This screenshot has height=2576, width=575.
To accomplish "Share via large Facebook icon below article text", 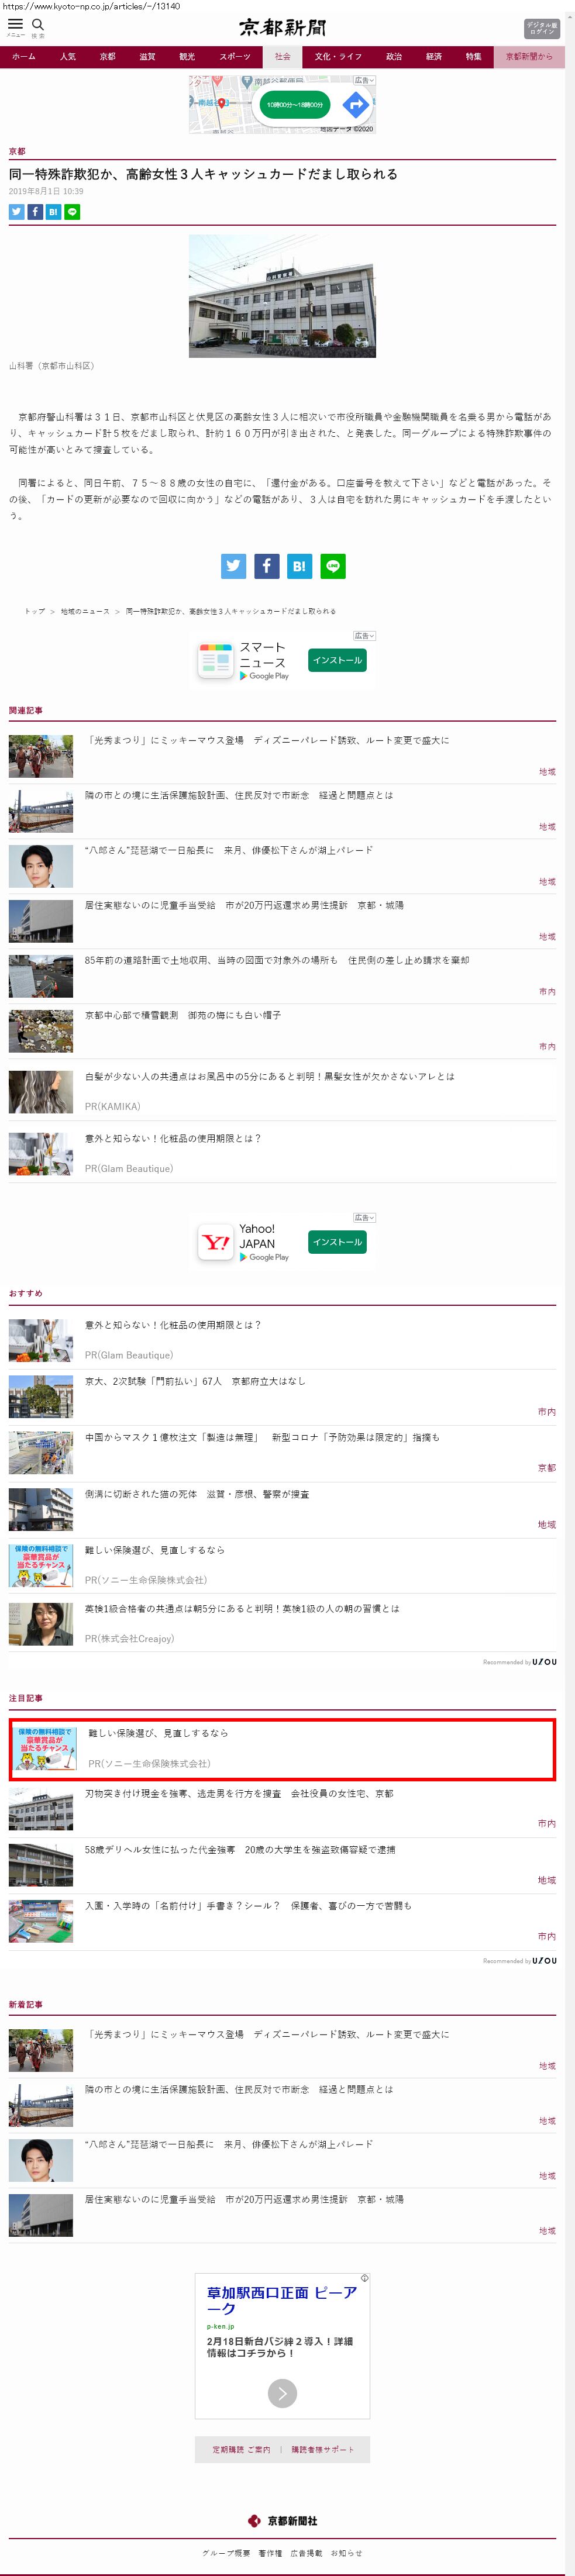I will click(266, 566).
